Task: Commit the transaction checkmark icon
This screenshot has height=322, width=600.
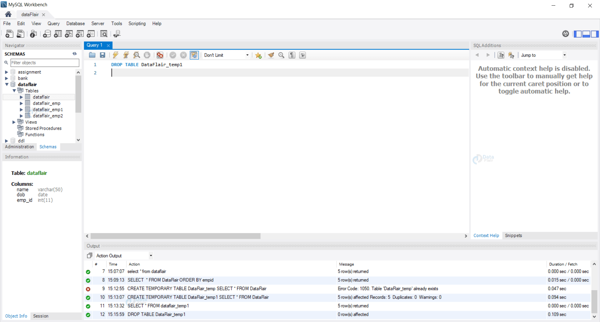Action: click(173, 55)
